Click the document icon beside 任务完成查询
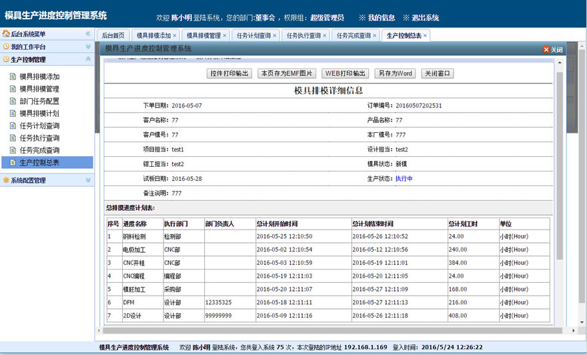 13,150
